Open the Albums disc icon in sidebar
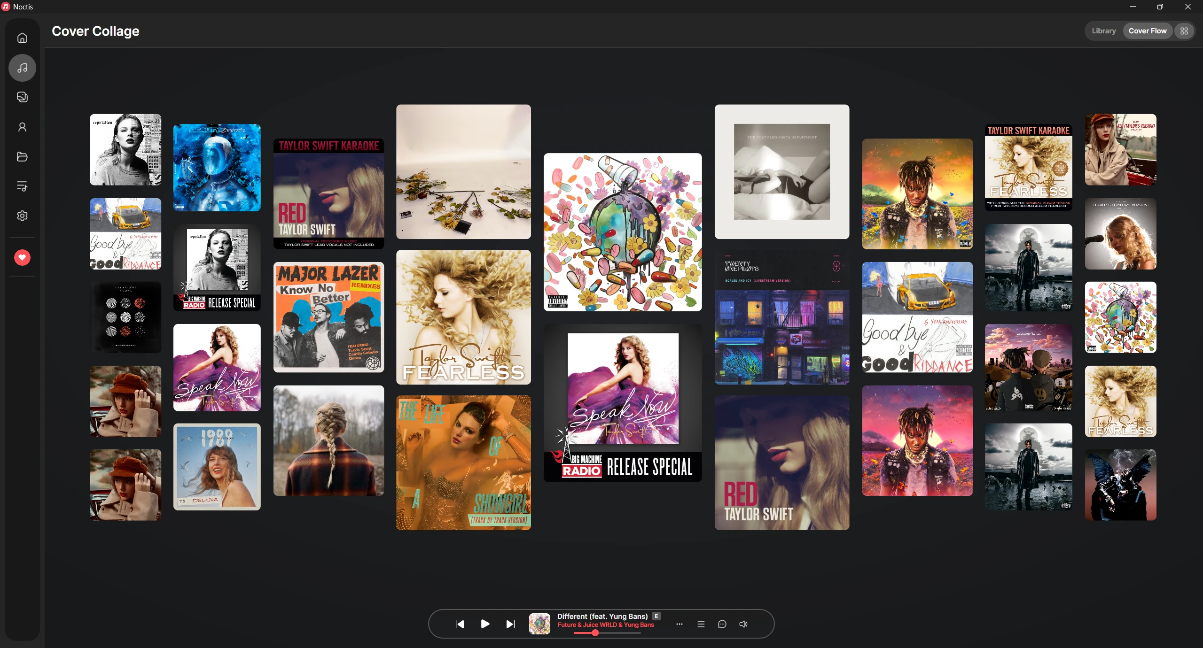This screenshot has height=648, width=1203. (22, 97)
